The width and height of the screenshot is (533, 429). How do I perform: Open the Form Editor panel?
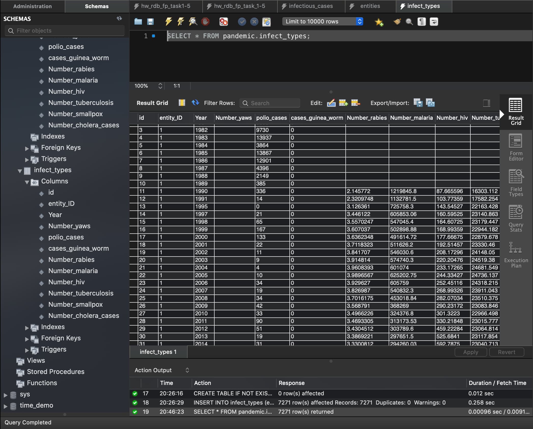tap(516, 148)
